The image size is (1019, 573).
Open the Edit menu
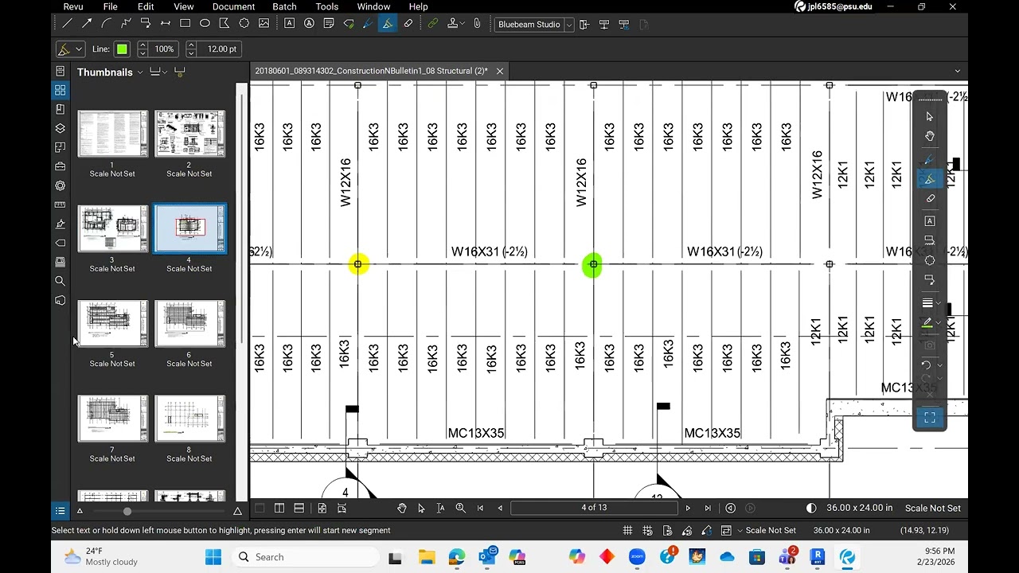(x=146, y=6)
